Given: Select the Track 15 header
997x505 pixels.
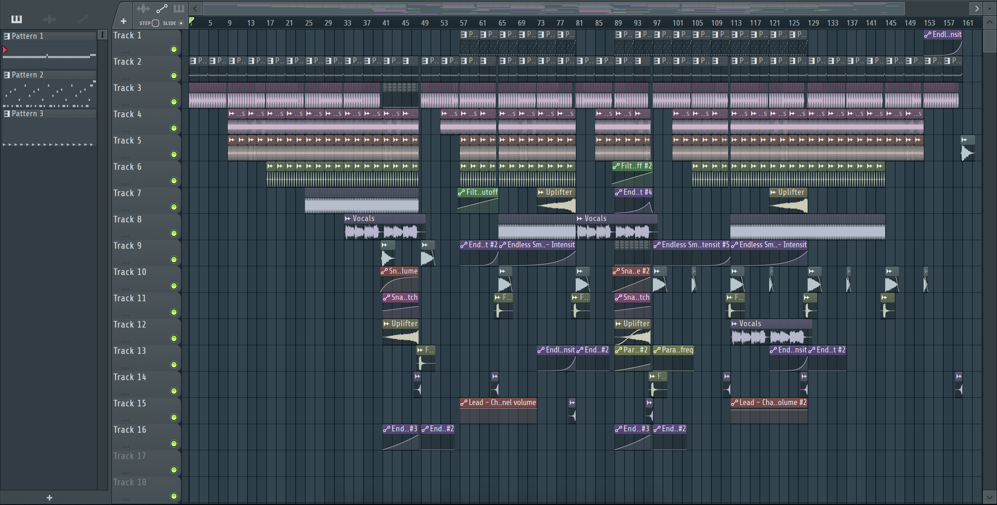Looking at the screenshot, I should pos(146,410).
